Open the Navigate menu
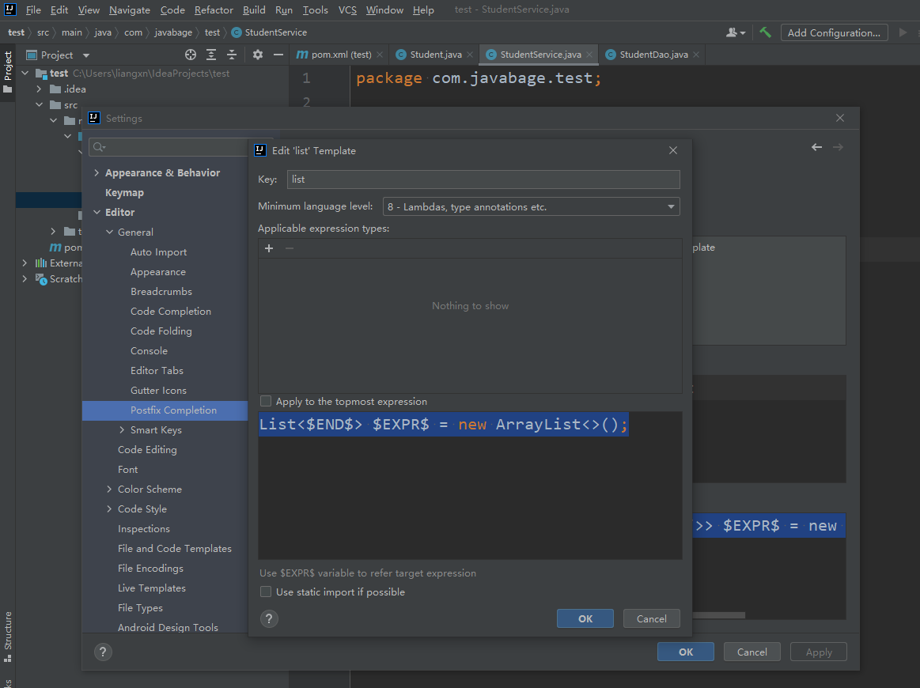 point(130,10)
